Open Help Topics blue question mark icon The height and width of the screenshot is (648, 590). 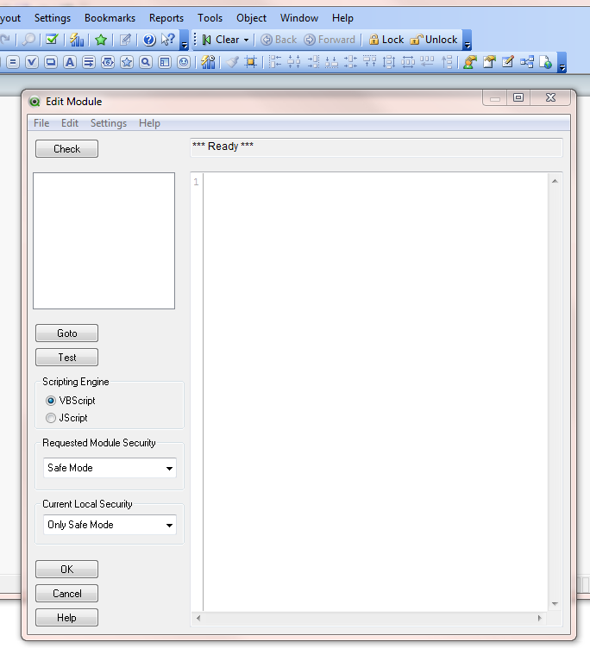pos(149,40)
